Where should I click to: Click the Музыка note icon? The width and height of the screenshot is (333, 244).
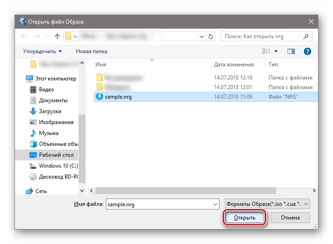33,133
